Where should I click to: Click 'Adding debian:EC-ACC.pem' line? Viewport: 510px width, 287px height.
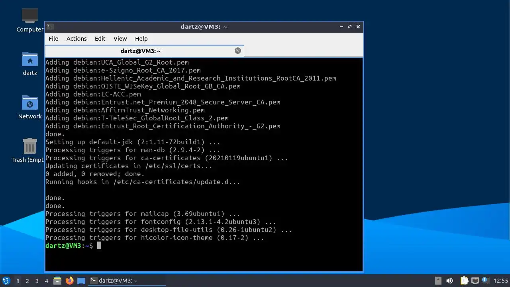(x=93, y=94)
